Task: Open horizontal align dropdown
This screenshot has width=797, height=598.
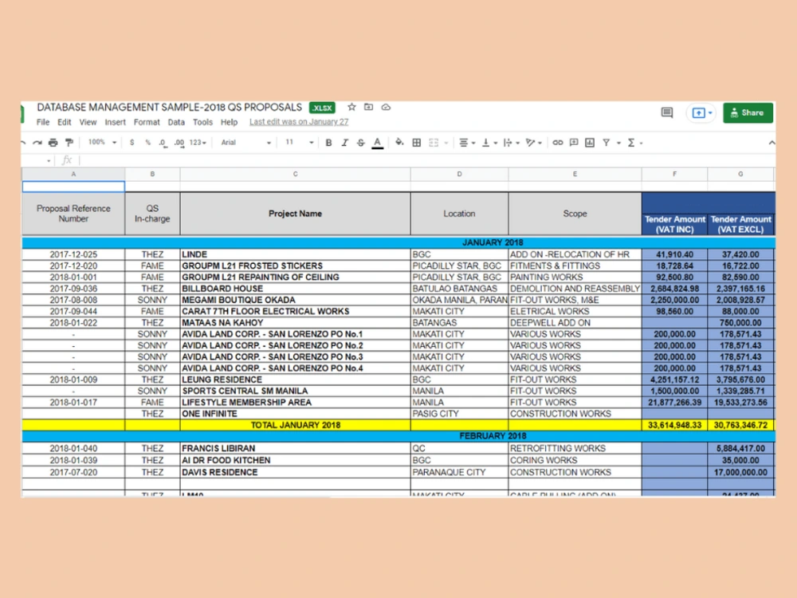Action: [467, 143]
